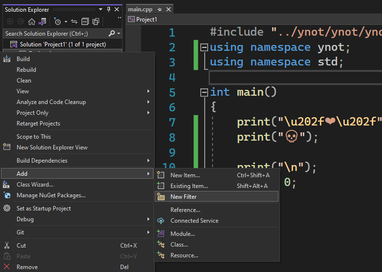Pin the Solution Explorer panel
Image resolution: width=382 pixels, height=272 pixels.
point(108,9)
